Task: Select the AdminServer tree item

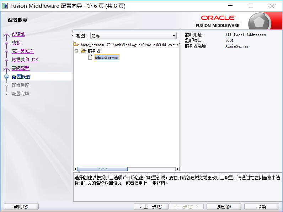Action: point(107,57)
